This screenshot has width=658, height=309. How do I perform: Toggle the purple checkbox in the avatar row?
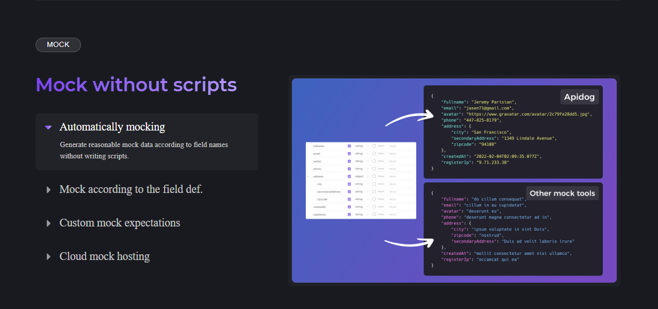349,161
